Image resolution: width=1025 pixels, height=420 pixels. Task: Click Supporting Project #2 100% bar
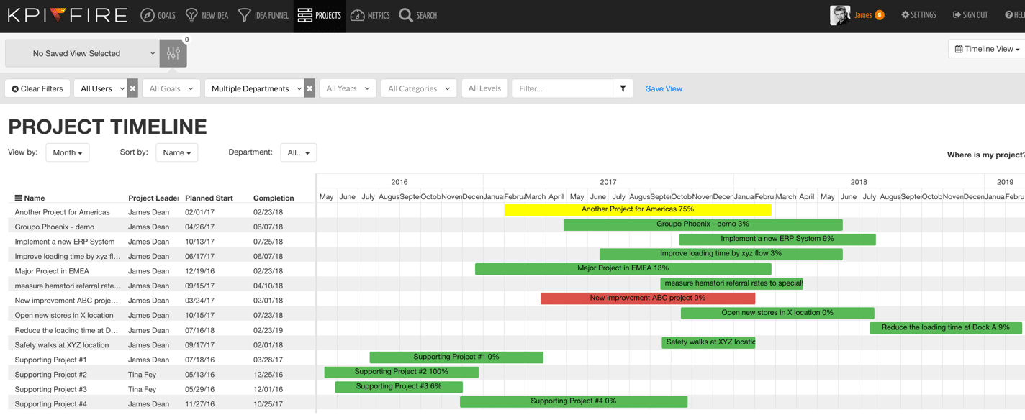click(401, 372)
